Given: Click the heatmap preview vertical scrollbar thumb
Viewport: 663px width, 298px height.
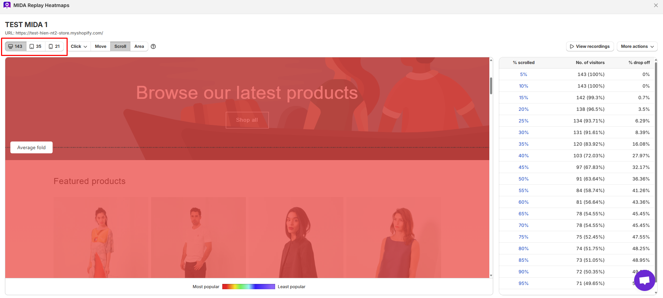Looking at the screenshot, I should [491, 86].
